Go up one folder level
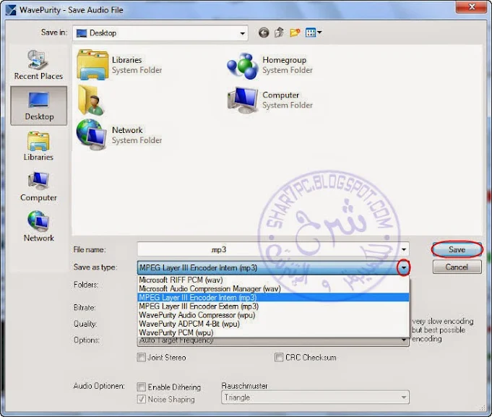This screenshot has height=417, width=492. pos(280,33)
